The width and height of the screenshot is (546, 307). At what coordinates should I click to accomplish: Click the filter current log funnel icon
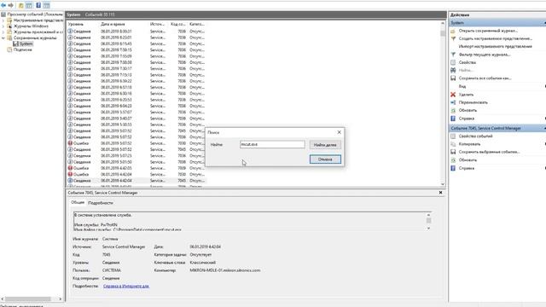tap(453, 55)
